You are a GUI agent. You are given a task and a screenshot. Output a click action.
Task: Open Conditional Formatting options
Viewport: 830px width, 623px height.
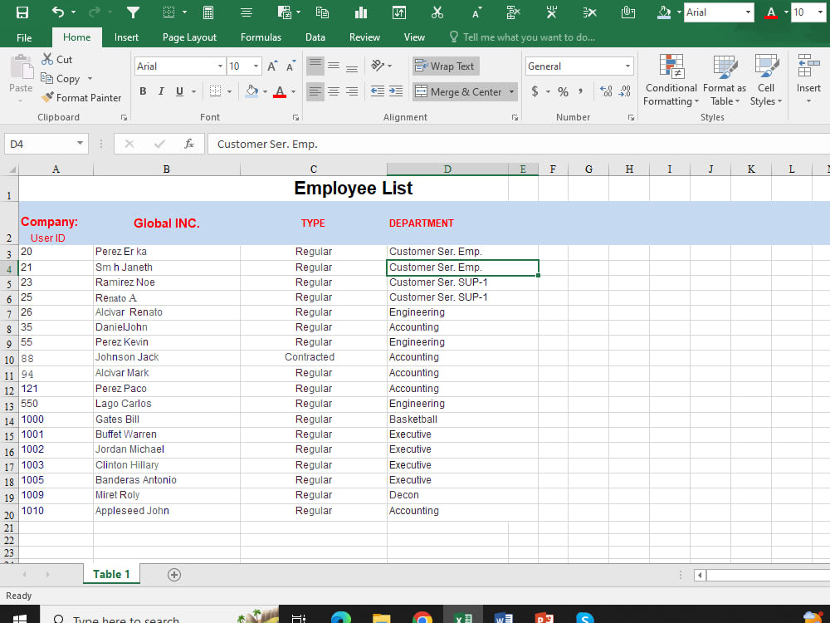pyautogui.click(x=670, y=80)
